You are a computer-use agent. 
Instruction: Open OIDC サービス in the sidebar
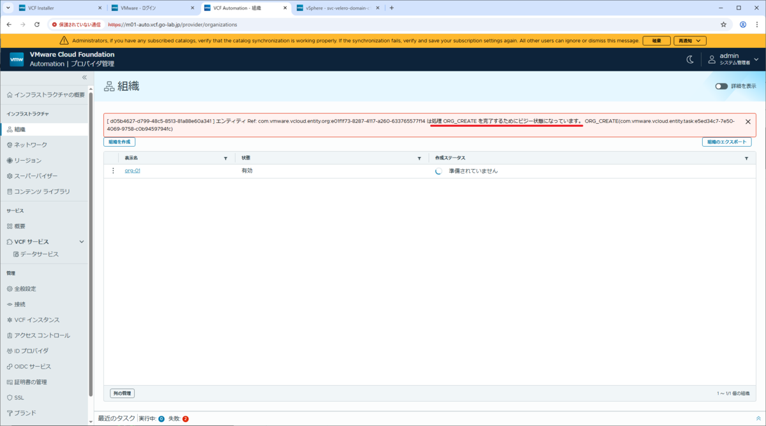[29, 367]
